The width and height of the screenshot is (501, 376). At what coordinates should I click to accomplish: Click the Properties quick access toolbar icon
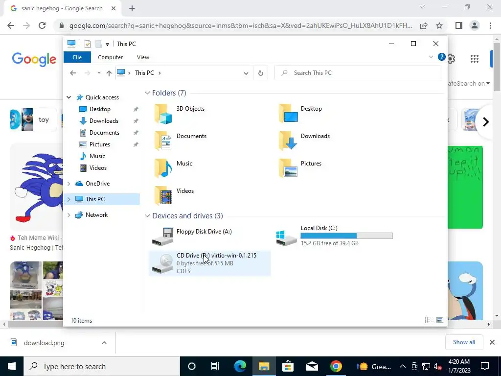(x=88, y=44)
